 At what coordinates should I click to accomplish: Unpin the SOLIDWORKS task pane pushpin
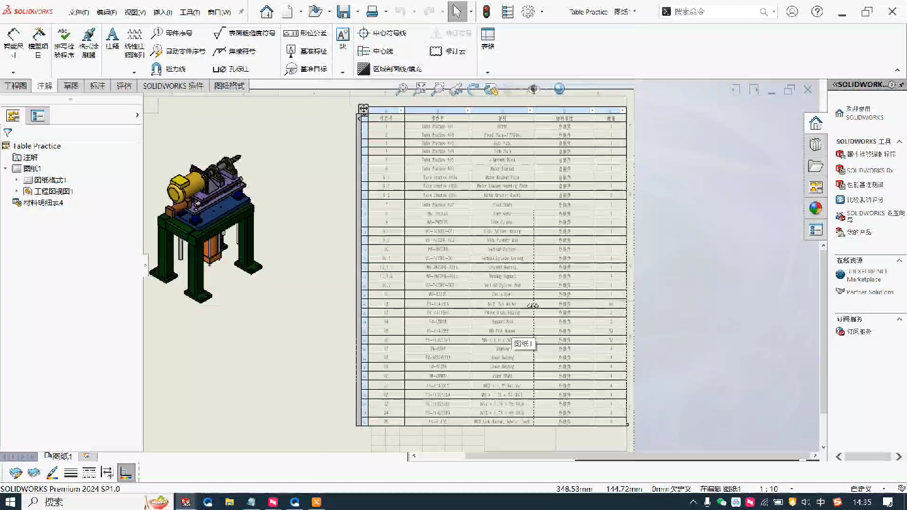coord(899,84)
